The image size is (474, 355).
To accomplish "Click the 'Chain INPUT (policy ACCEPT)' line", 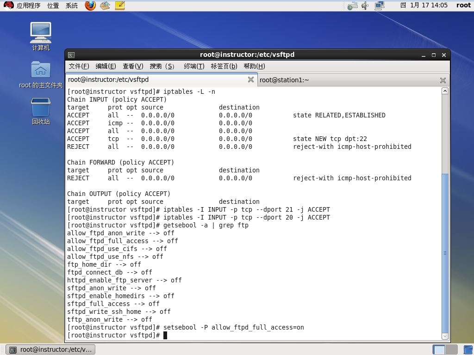I will (x=117, y=99).
